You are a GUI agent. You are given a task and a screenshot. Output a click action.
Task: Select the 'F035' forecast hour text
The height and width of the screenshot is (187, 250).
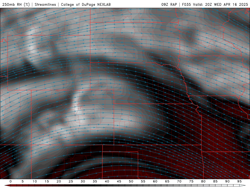click(x=186, y=4)
